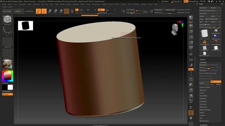The width and height of the screenshot is (225, 126).
Task: Toggle the Transp icon
Action: tap(191, 107)
